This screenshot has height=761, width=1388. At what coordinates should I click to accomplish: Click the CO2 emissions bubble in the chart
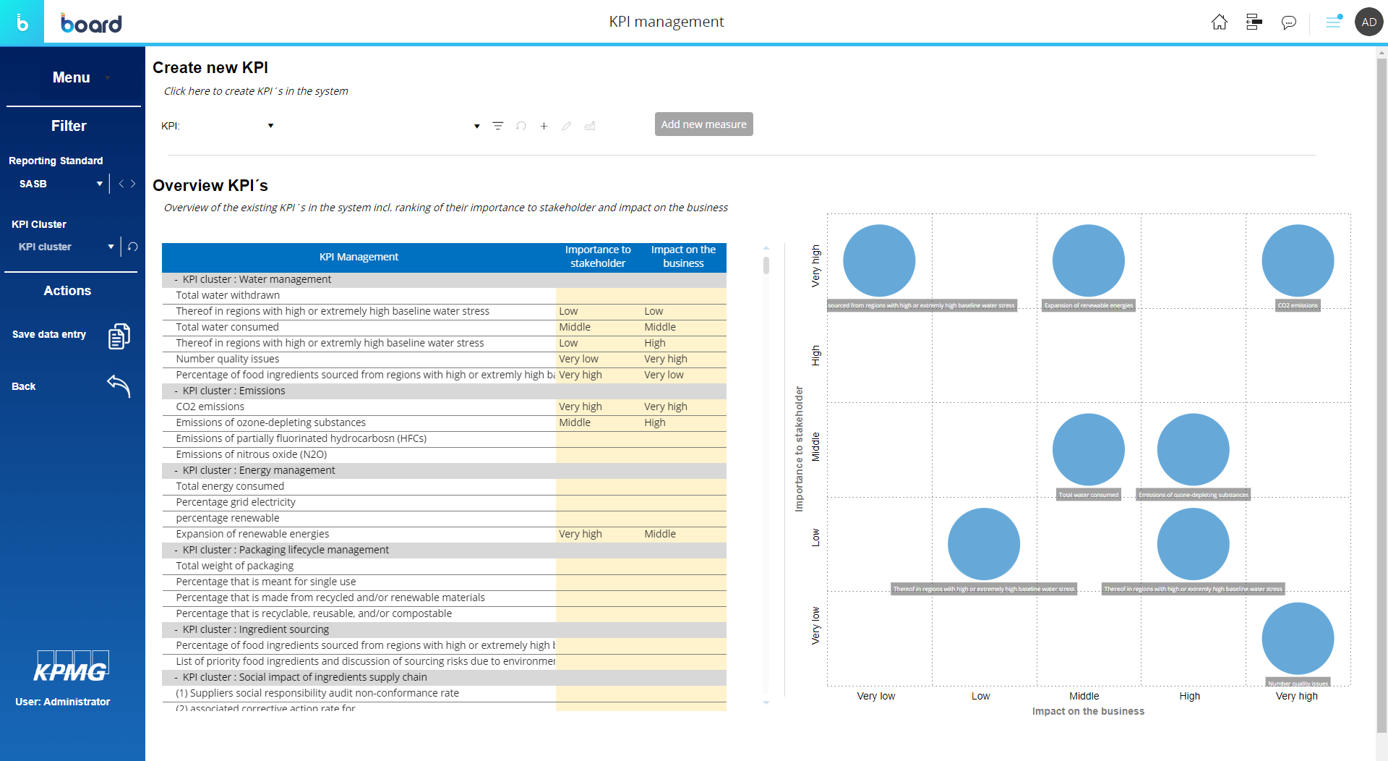pyautogui.click(x=1298, y=260)
